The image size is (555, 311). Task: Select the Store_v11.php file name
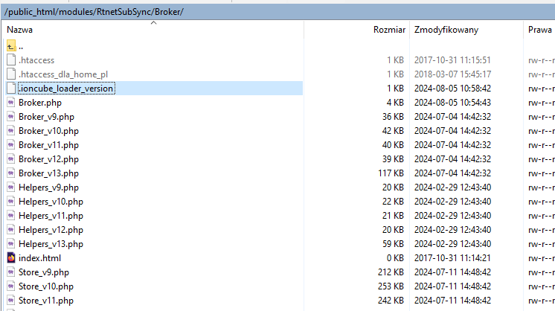coord(46,301)
